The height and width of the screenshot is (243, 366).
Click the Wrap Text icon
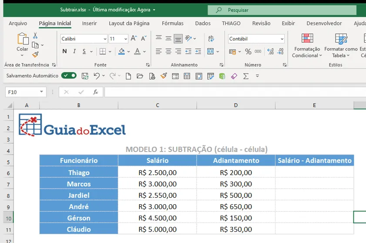coord(211,38)
